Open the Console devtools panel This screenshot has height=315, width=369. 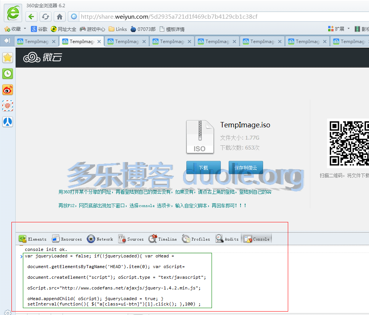[x=257, y=239]
